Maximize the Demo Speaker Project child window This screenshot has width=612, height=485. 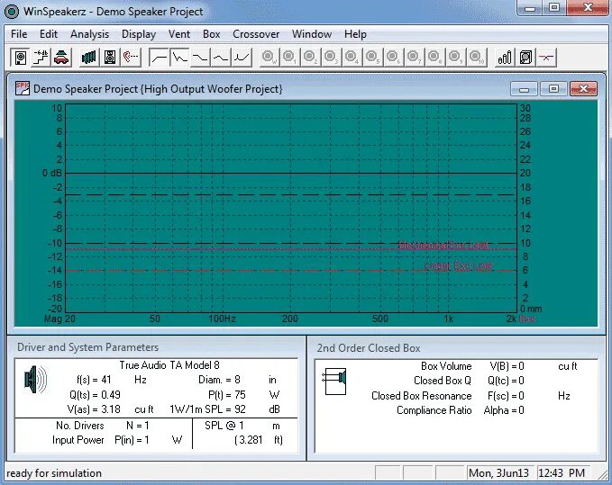553,89
